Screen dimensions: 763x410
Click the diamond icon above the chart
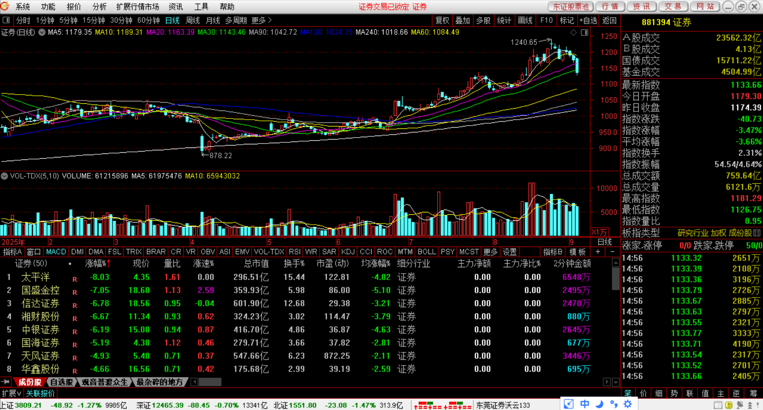pos(573,33)
